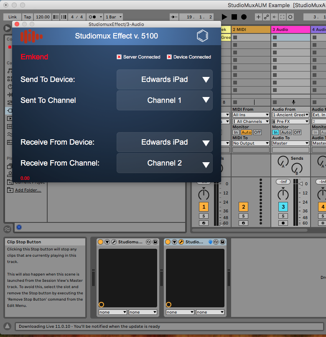Click save preset icon on first Studiomu... device
The width and height of the screenshot is (326, 337).
155,242
